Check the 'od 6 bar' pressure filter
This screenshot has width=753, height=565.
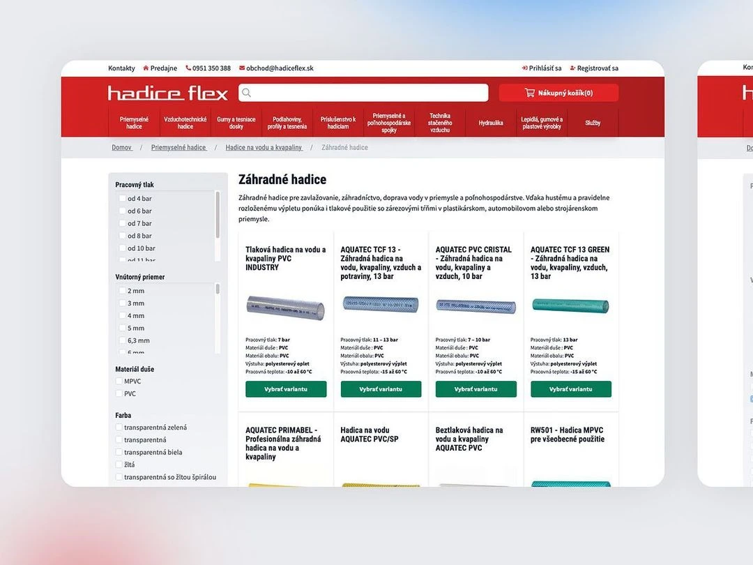(123, 211)
